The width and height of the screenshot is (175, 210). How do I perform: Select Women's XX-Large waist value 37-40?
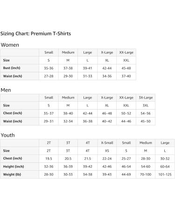pyautogui.click(x=126, y=76)
